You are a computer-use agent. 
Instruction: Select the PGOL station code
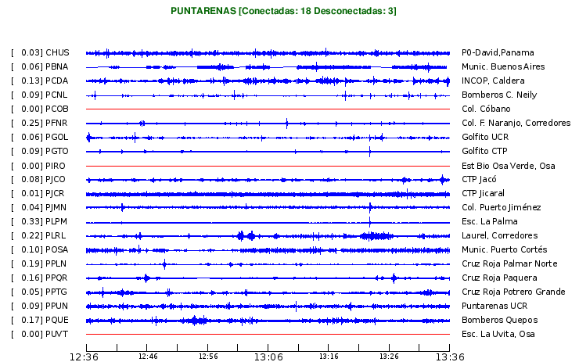[x=57, y=137]
